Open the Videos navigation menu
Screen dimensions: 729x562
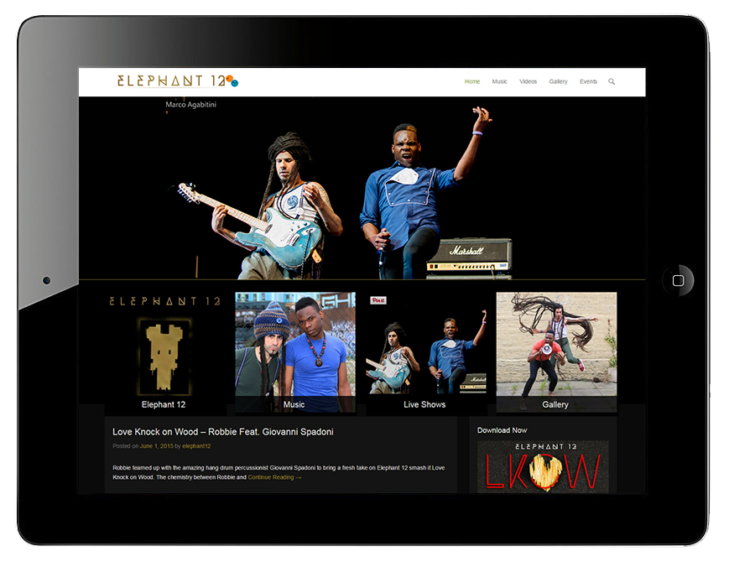point(528,81)
